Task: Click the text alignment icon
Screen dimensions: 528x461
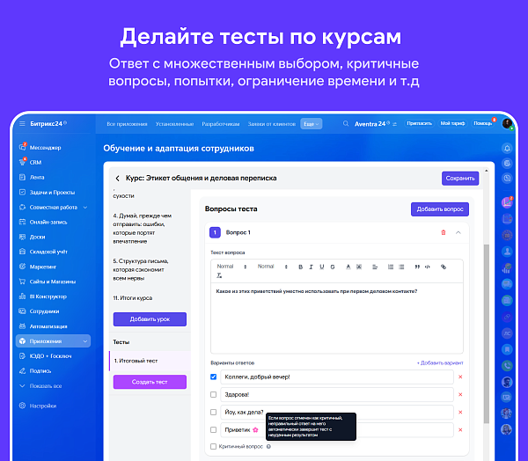Action: [375, 267]
